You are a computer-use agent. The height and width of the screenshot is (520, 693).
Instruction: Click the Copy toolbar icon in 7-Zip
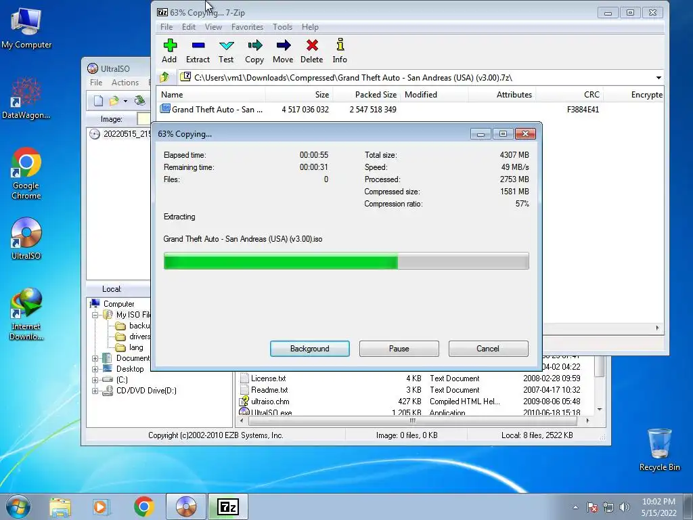(x=254, y=51)
